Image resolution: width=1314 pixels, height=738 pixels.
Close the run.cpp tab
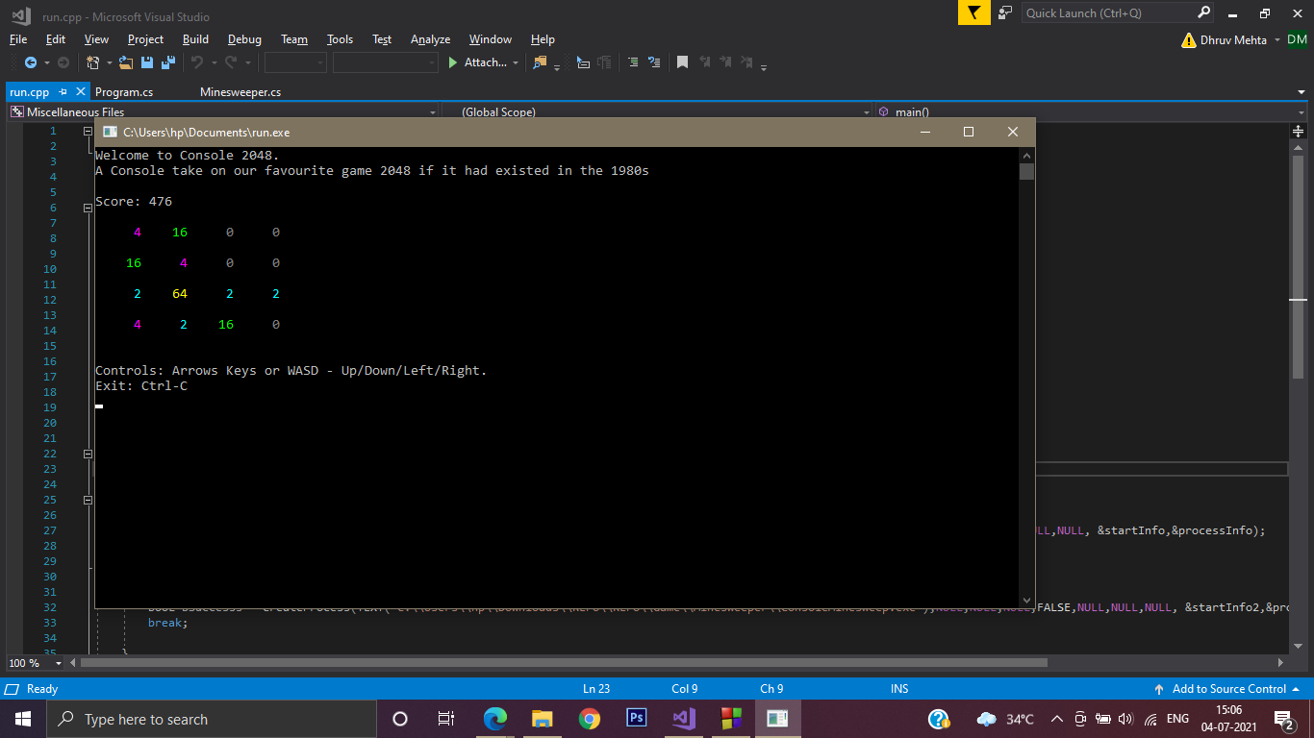pos(80,91)
